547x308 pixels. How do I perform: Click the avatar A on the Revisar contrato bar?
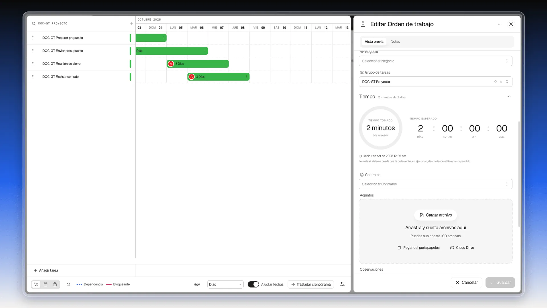point(191,77)
